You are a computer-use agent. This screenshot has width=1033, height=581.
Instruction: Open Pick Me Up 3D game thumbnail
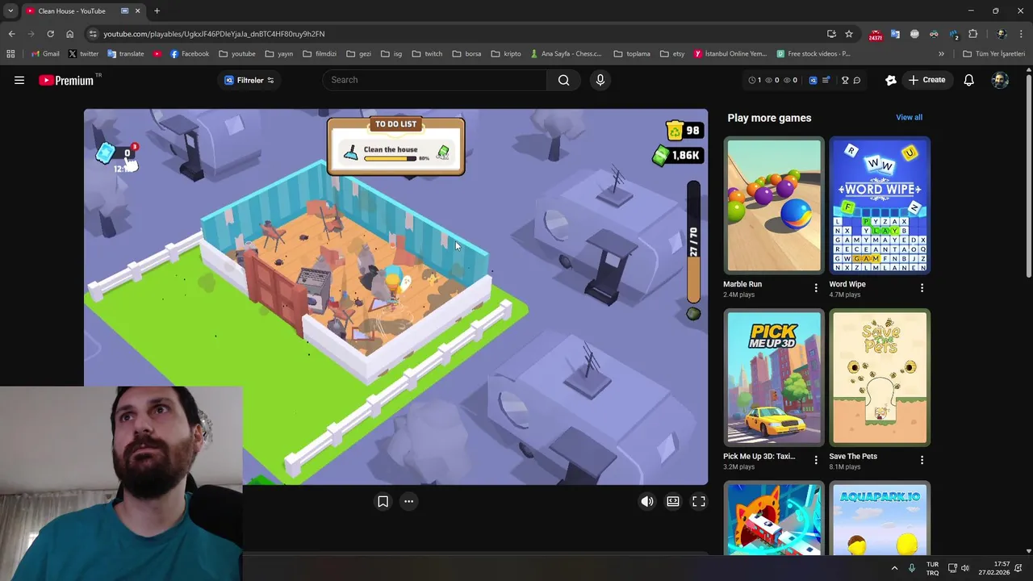pos(774,378)
